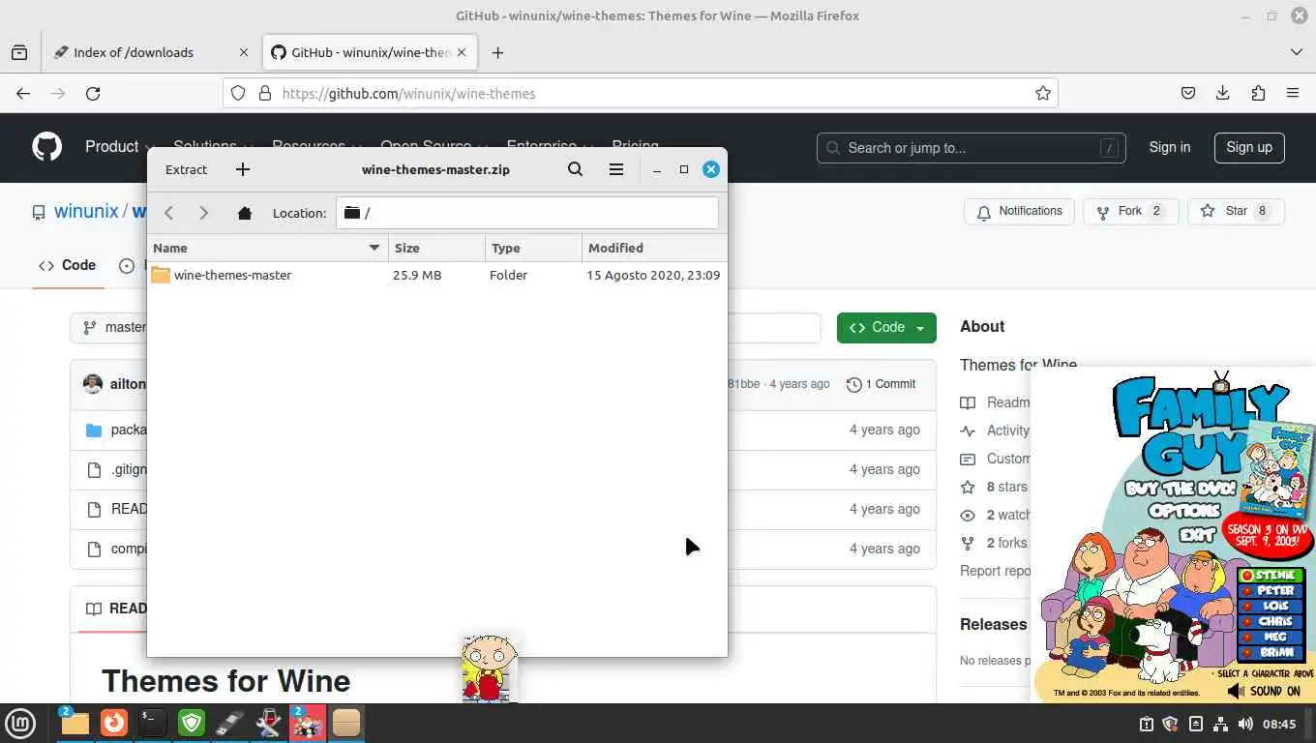This screenshot has width=1316, height=743.
Task: Go to archive home location
Action: pos(245,213)
